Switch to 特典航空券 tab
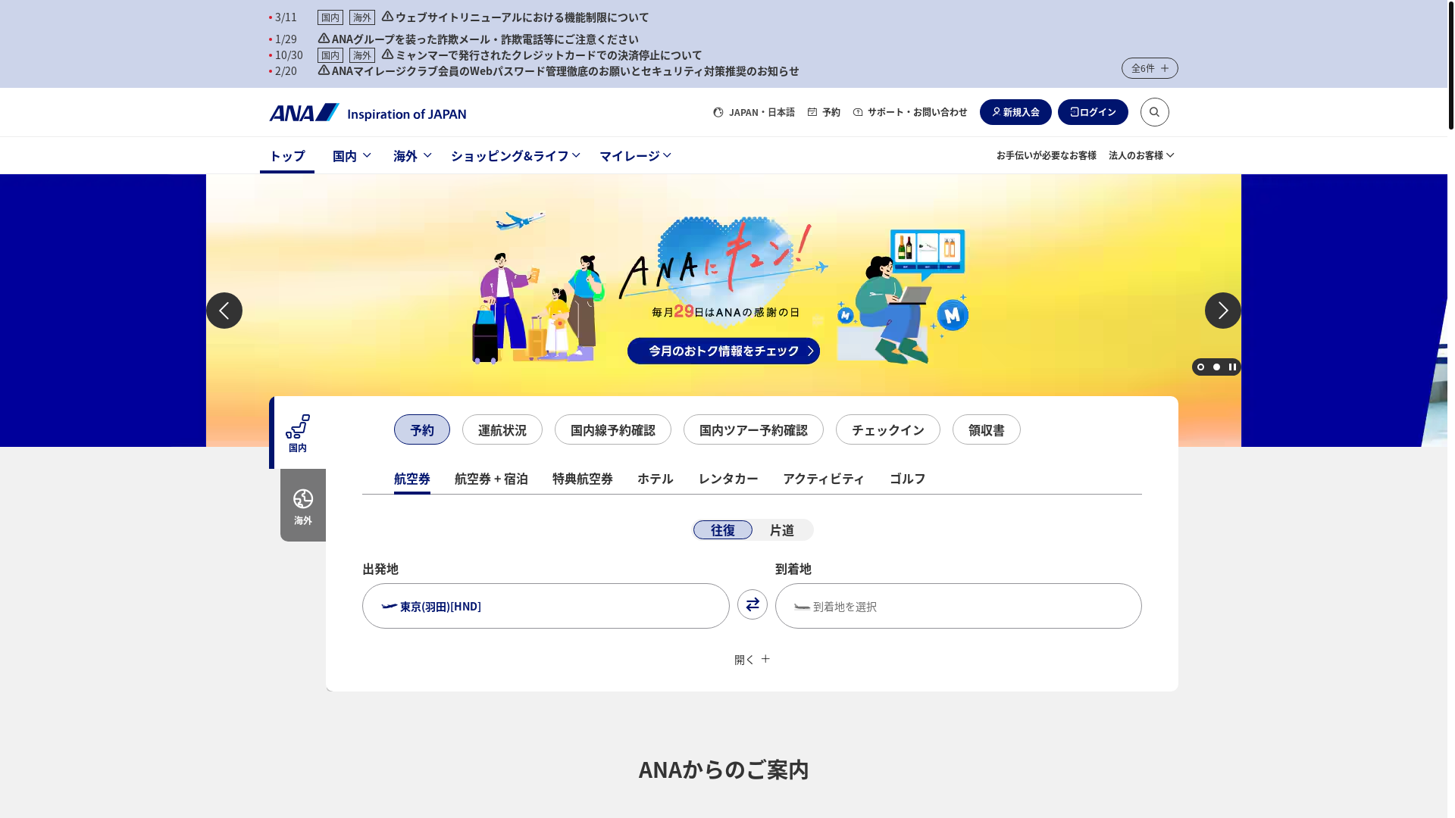 583,479
